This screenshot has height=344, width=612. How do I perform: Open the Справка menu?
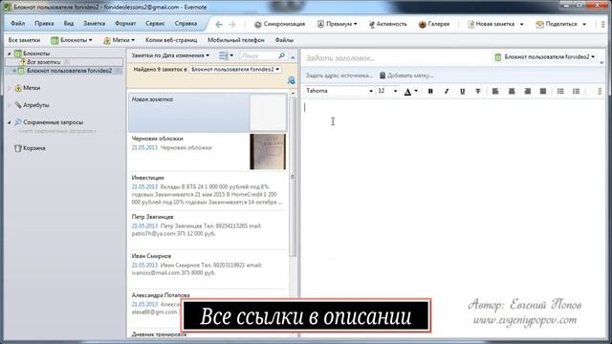pyautogui.click(x=186, y=23)
